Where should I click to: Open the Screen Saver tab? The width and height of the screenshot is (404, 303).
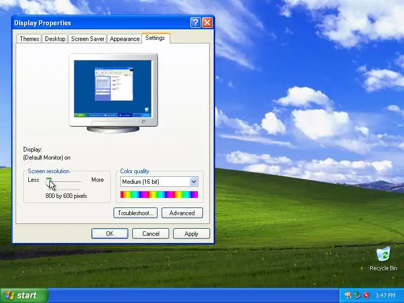pos(87,39)
